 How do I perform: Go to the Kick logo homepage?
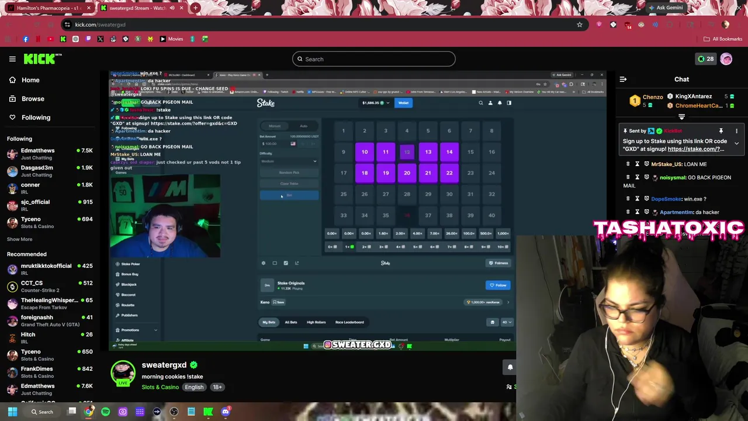click(43, 58)
